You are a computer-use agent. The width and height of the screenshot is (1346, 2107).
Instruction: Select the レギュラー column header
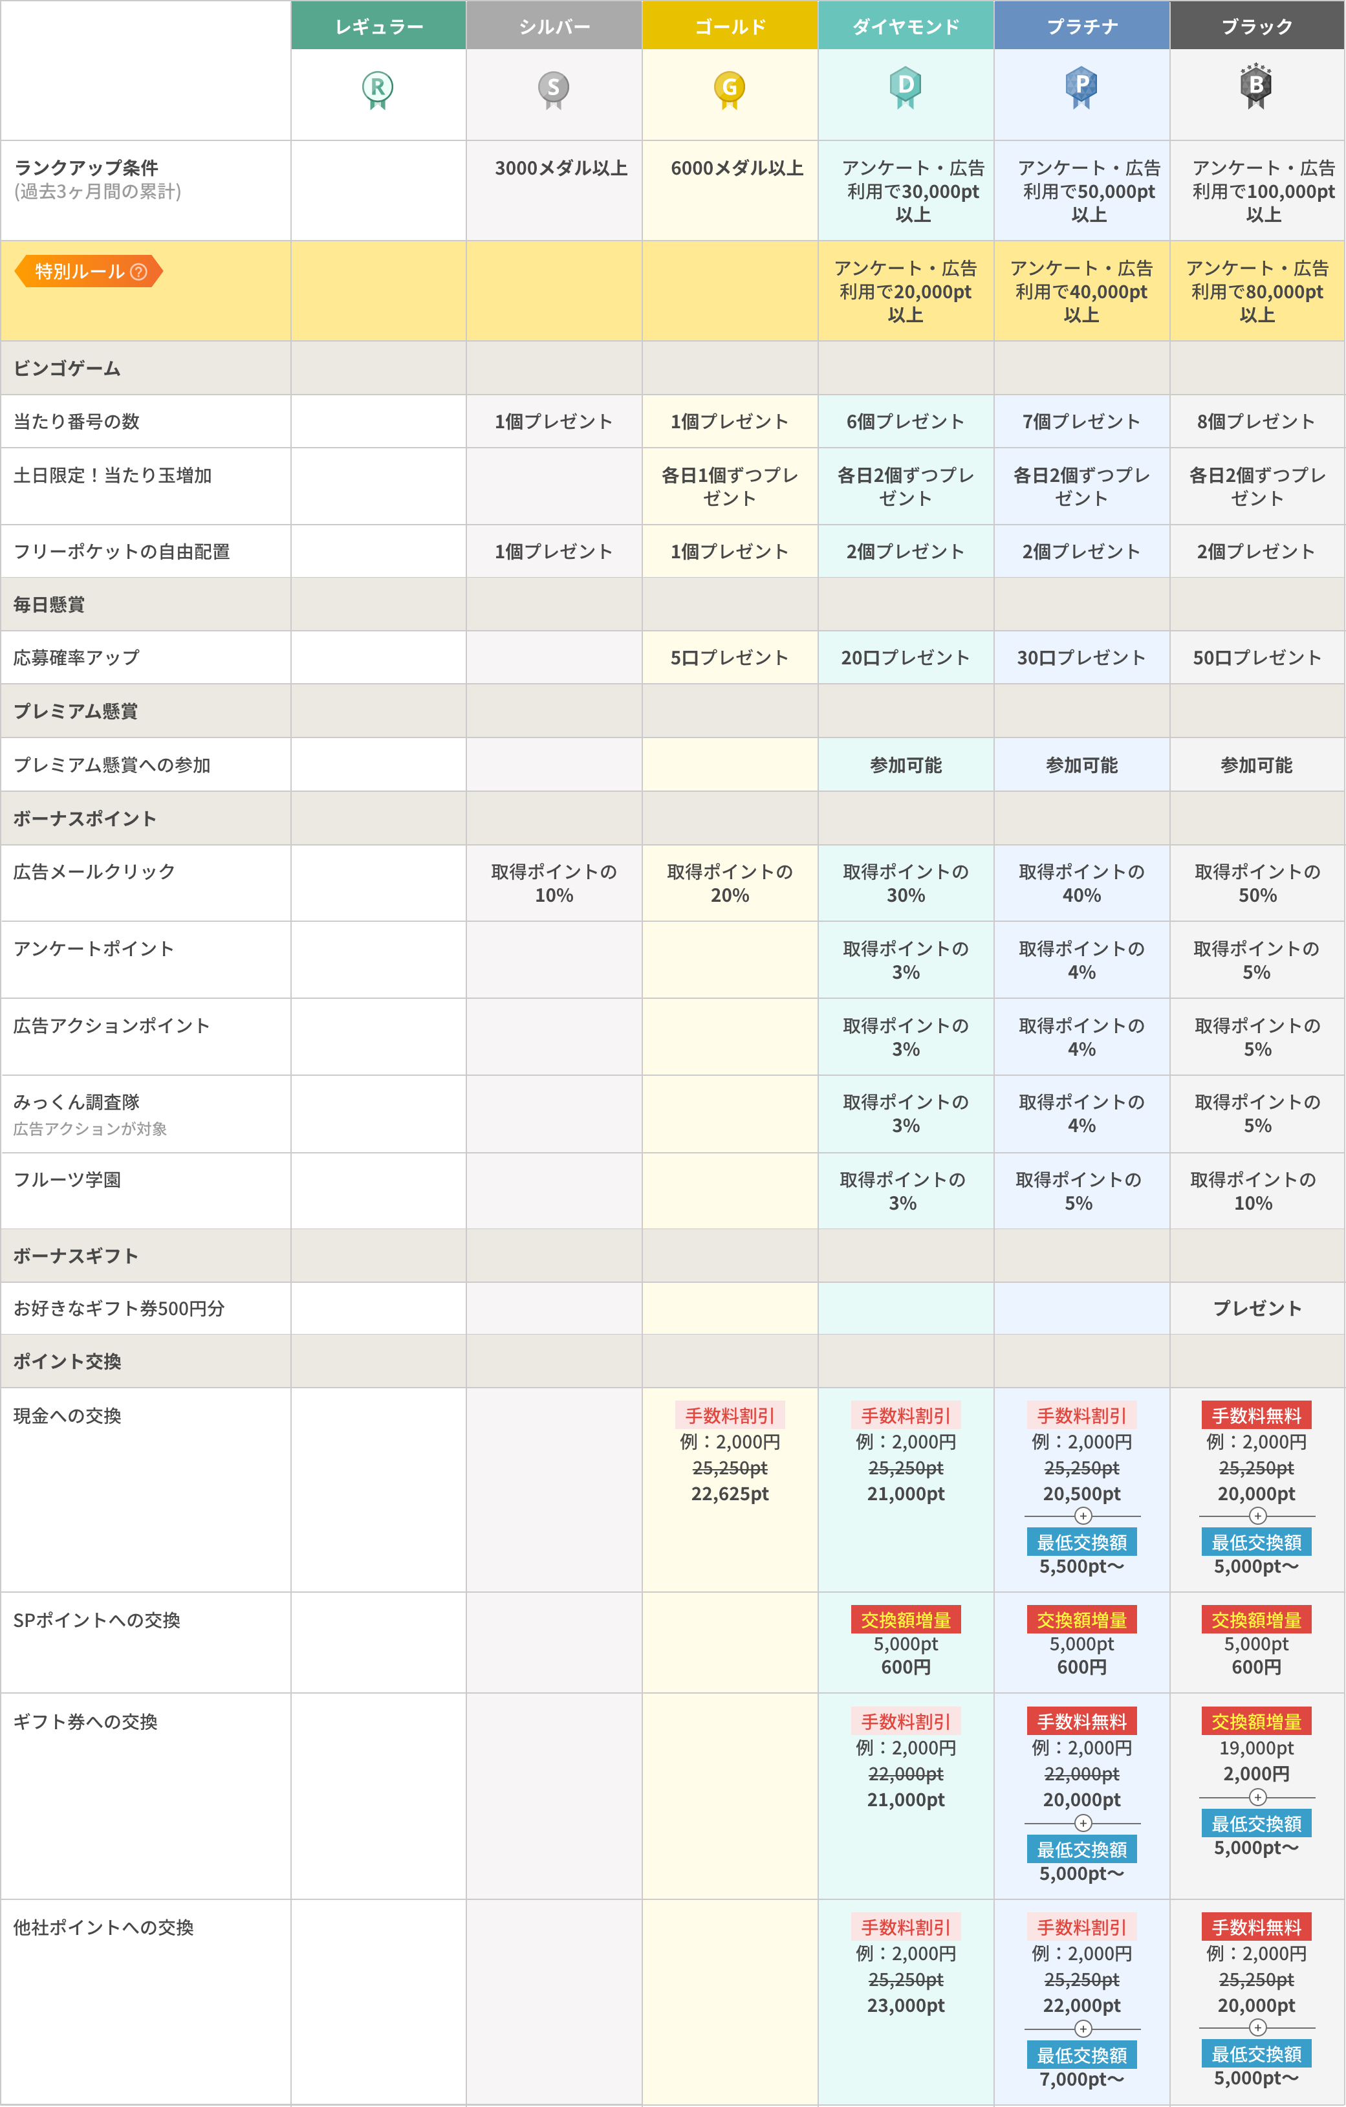click(x=378, y=27)
